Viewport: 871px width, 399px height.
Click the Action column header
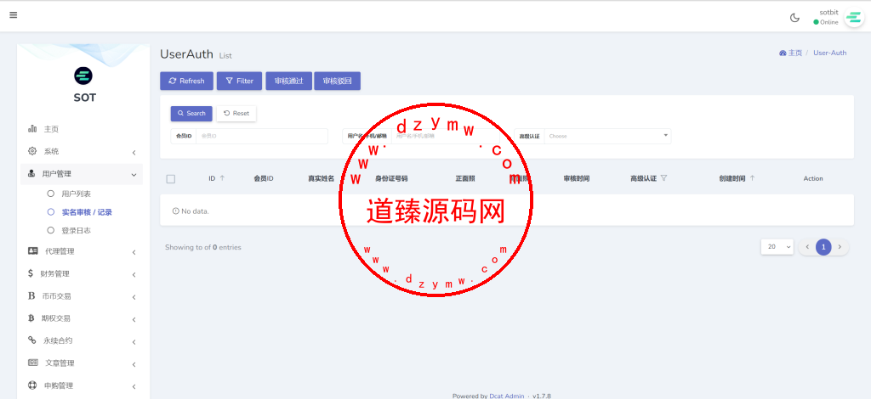tap(812, 178)
